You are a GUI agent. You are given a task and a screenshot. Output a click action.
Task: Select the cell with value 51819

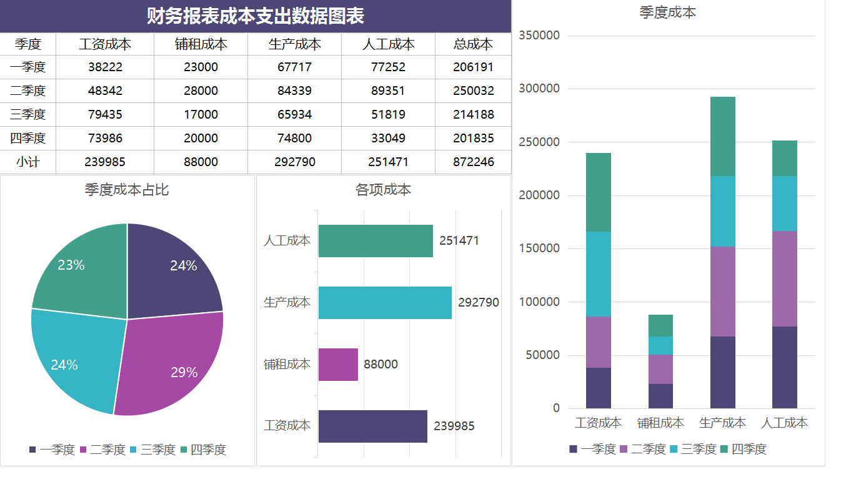tap(389, 115)
